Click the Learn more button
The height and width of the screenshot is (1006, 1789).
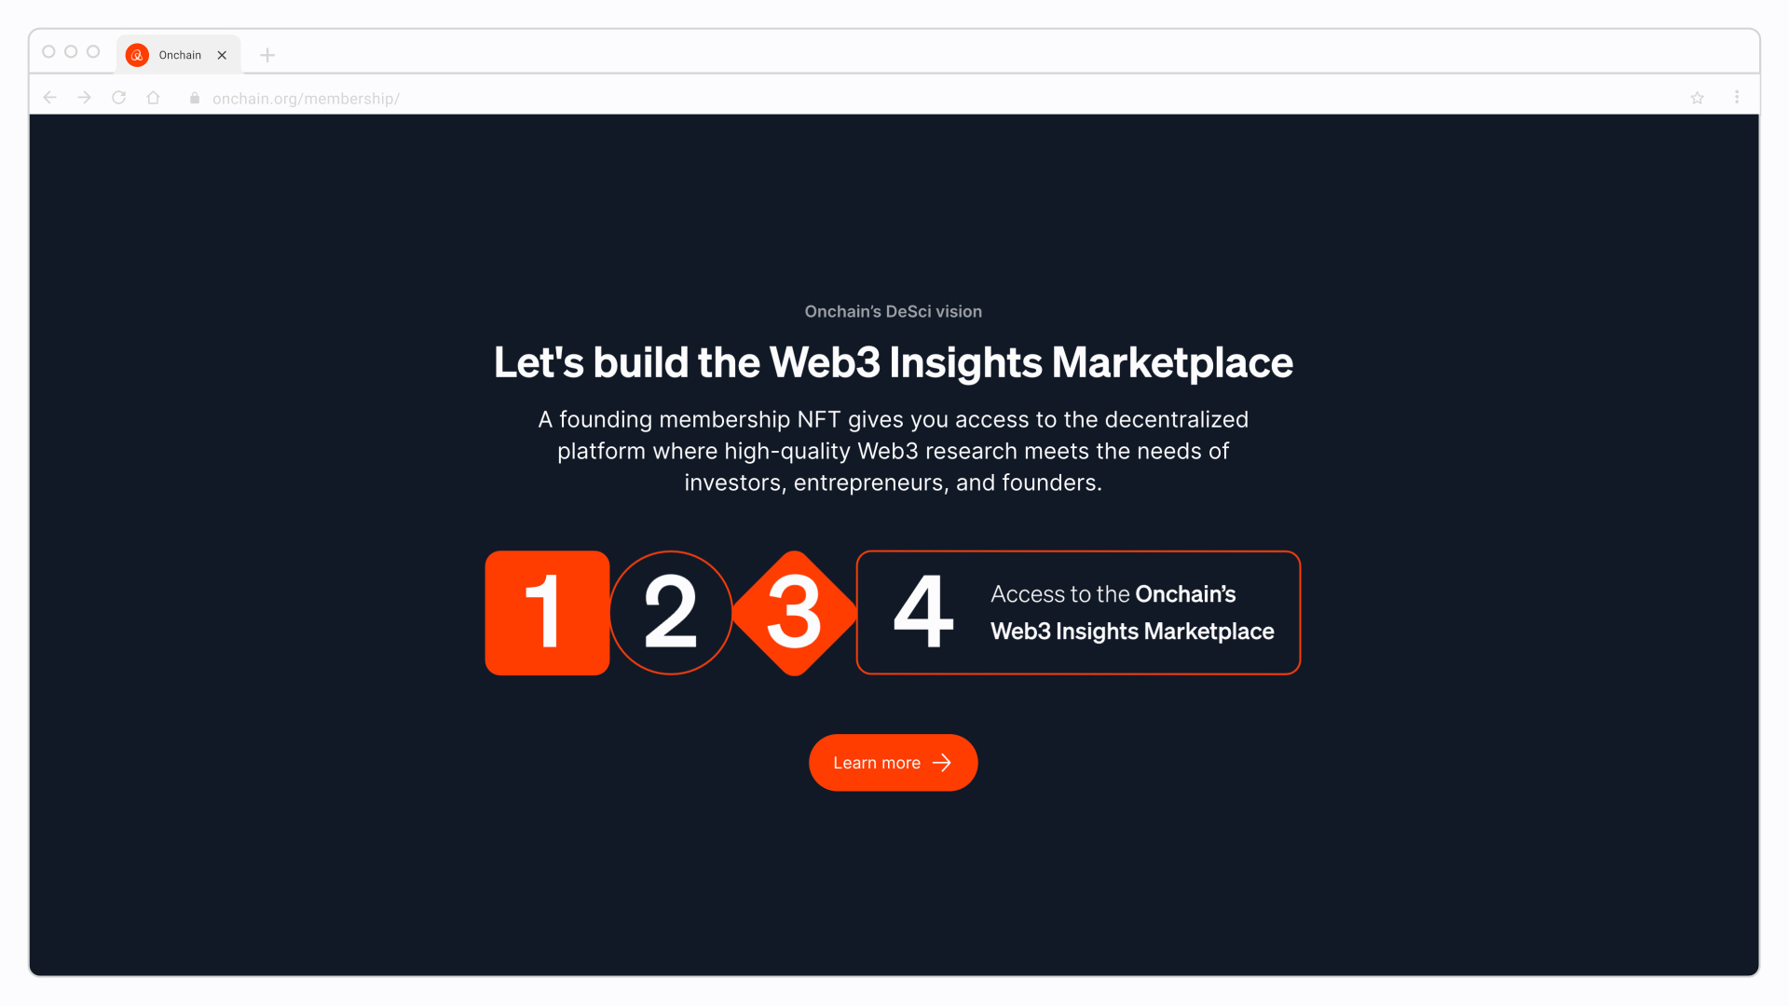pos(894,762)
